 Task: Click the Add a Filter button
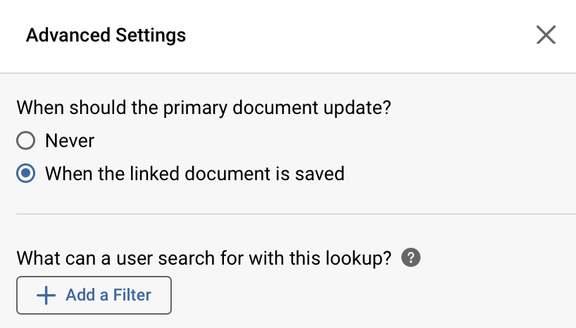(x=94, y=295)
